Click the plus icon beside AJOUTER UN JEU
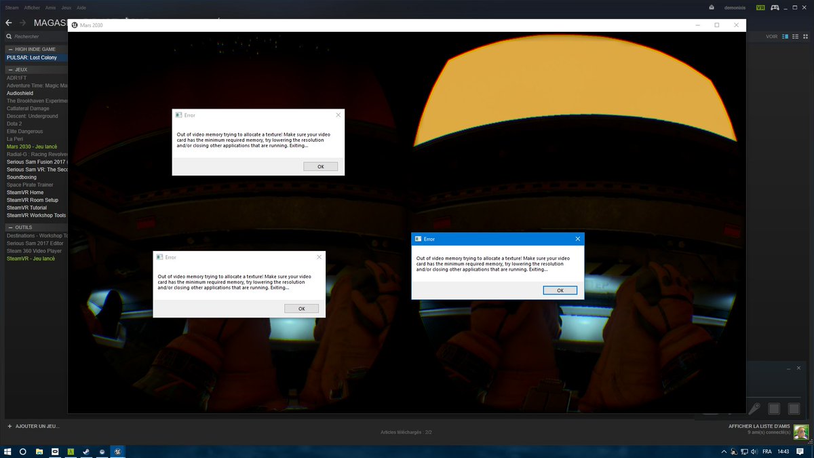 tap(9, 426)
